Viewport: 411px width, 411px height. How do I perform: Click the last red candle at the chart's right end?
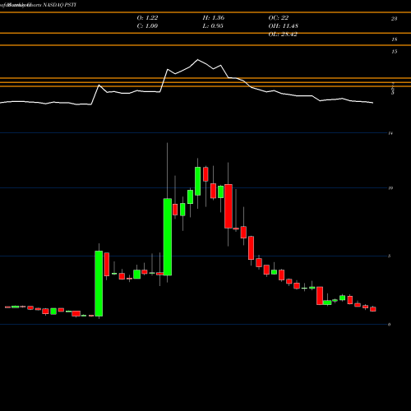373,309
